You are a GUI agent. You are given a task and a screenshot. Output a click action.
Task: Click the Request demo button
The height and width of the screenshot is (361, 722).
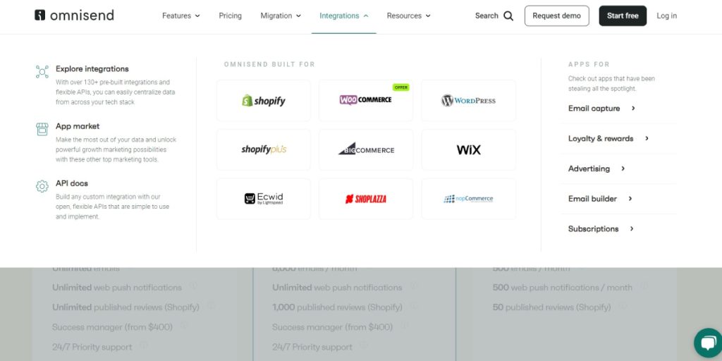[557, 16]
